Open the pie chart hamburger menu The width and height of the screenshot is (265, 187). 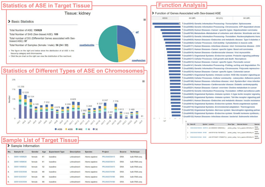tap(145, 20)
